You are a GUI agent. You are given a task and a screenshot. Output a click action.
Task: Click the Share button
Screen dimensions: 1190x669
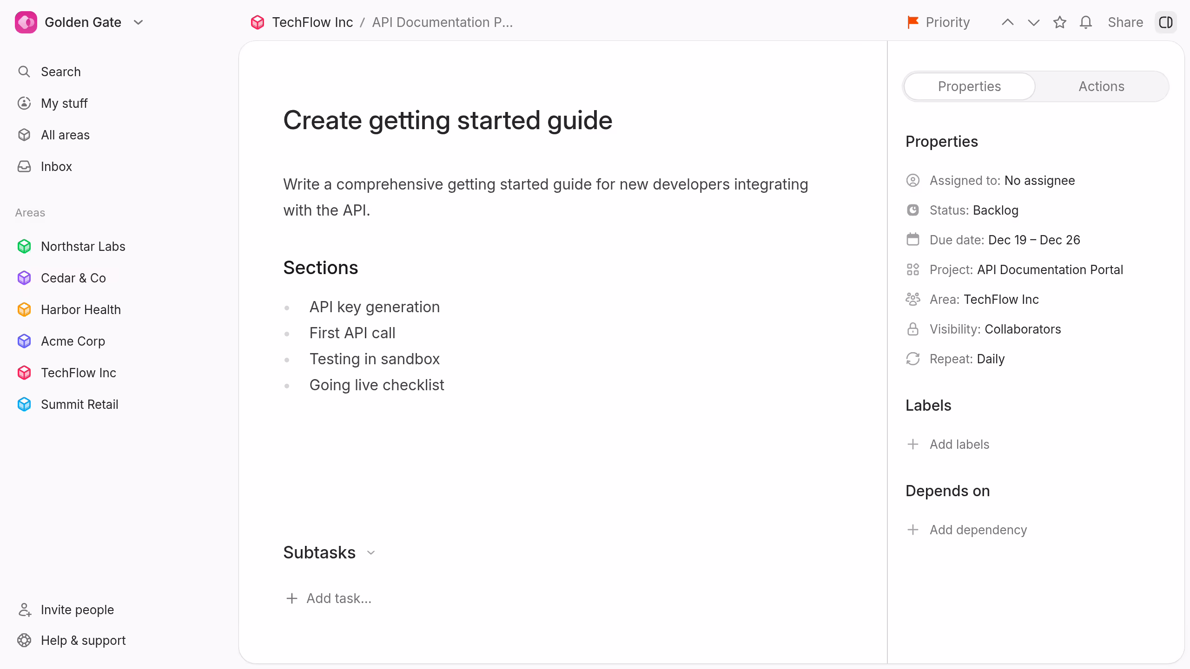point(1125,22)
